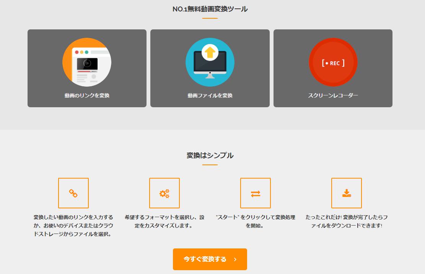This screenshot has height=274, width=425.
Task: Click the orange chain link step icon
Action: pos(73,193)
